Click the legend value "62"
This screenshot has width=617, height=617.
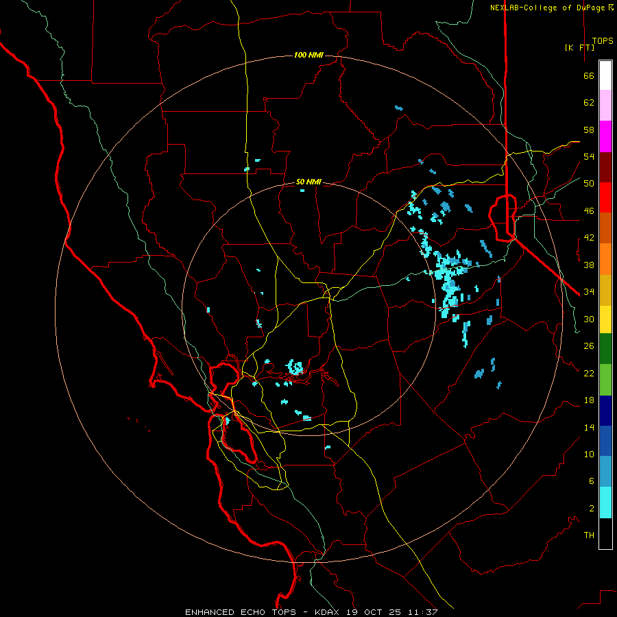pyautogui.click(x=589, y=103)
